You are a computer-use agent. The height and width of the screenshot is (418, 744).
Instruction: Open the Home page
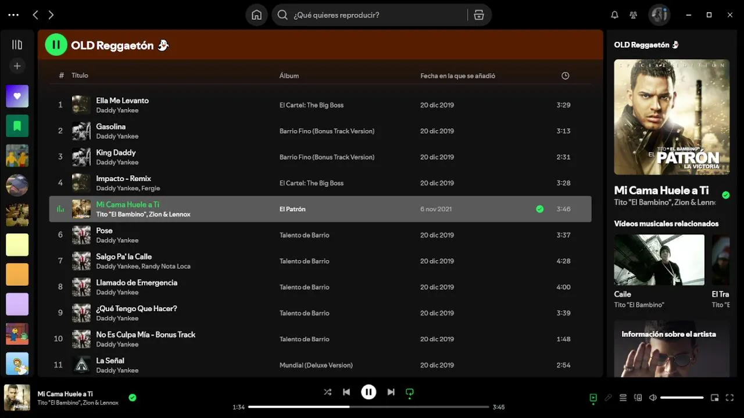(x=256, y=15)
